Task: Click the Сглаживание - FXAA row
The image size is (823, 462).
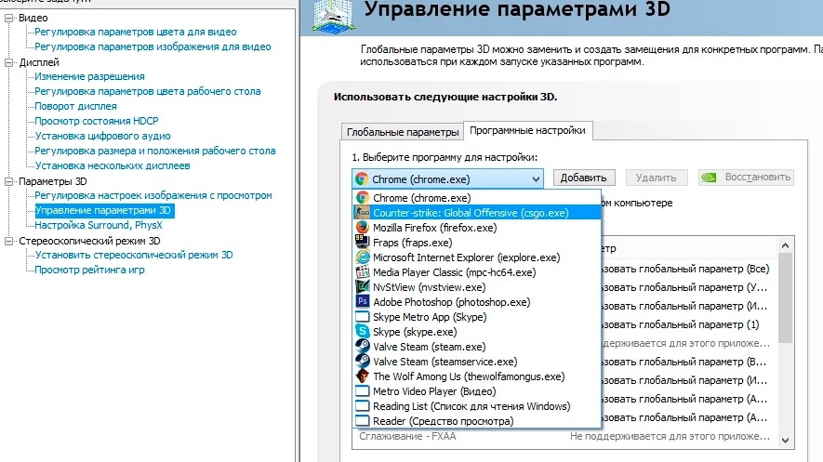Action: tap(564, 436)
